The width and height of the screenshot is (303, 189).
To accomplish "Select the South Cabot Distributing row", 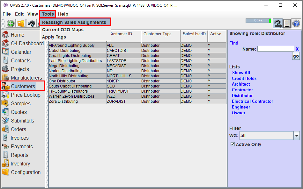I will (137, 86).
